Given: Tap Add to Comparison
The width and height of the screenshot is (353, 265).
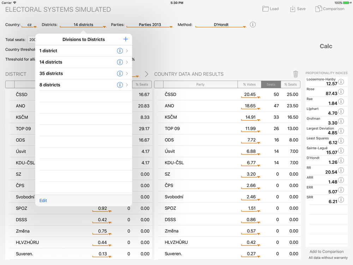Looking at the screenshot, I should (327, 252).
